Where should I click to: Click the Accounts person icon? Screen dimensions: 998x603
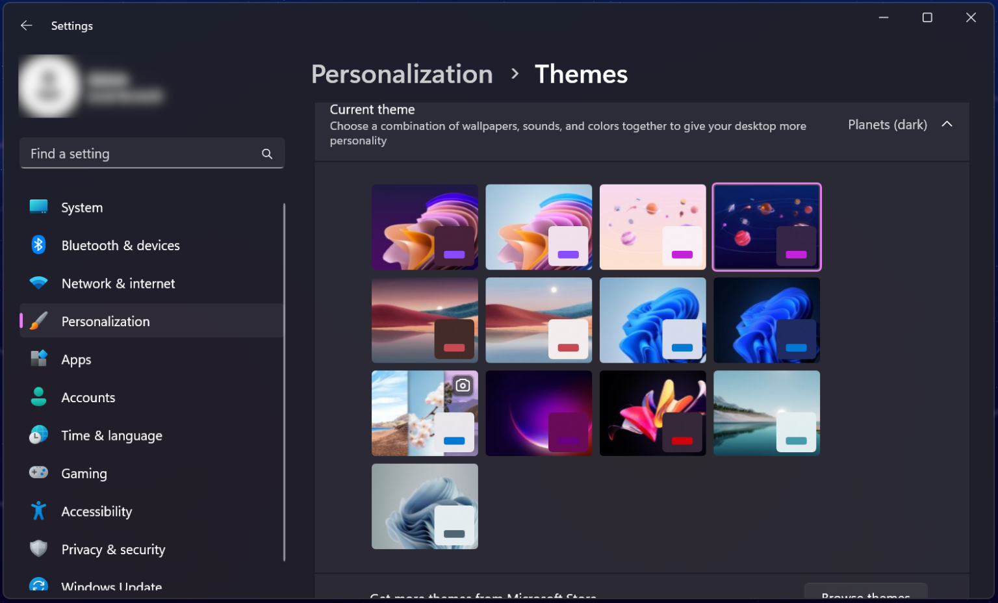(x=39, y=397)
